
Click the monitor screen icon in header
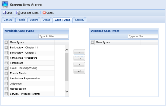[x=5, y=4]
